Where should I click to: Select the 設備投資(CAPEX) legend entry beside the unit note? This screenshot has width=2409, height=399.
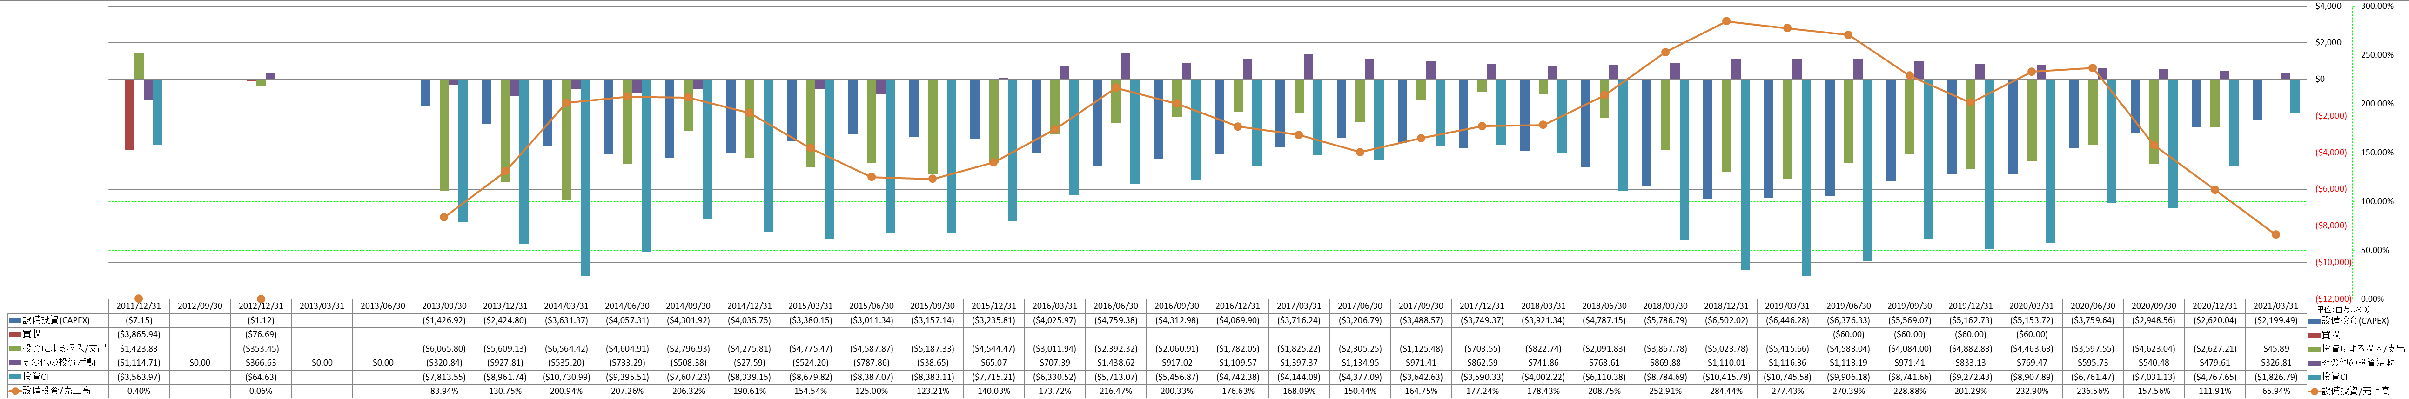coord(2349,319)
